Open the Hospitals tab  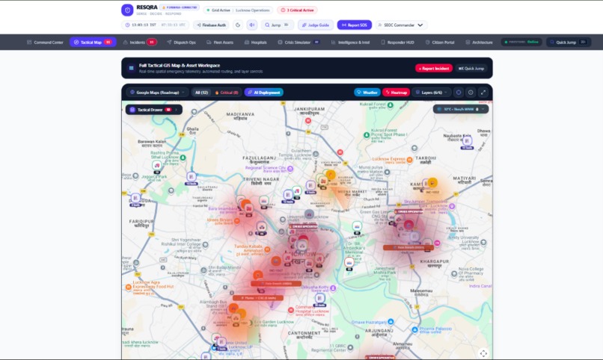click(x=255, y=43)
